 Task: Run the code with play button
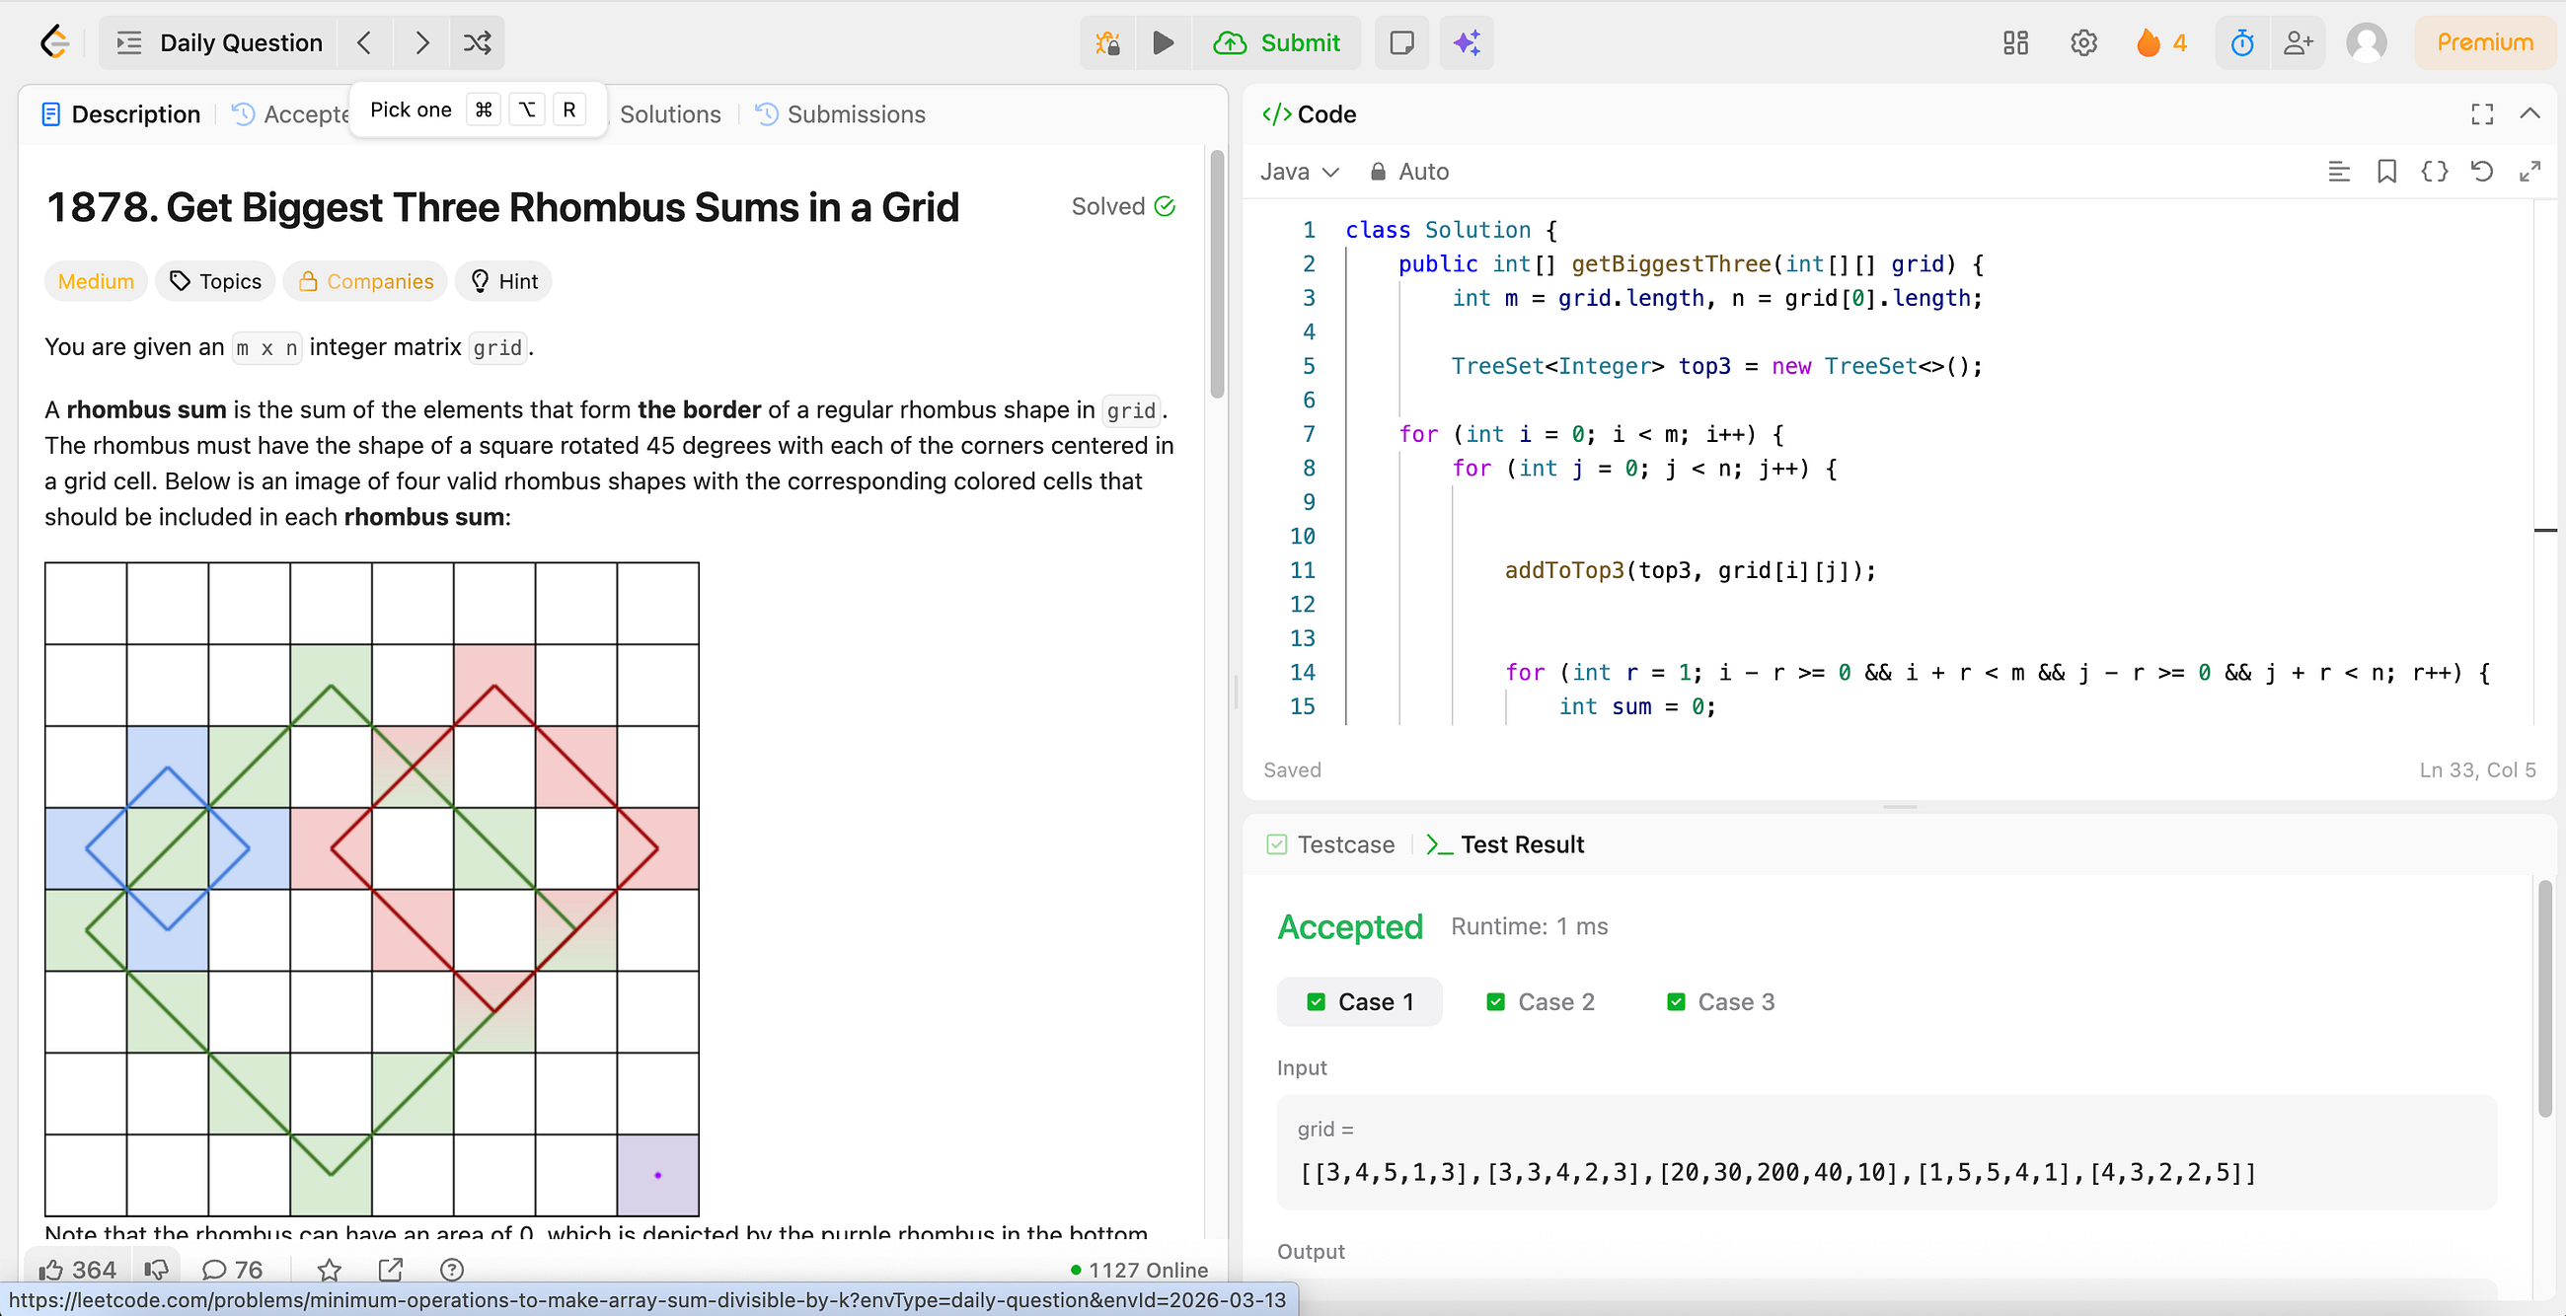pos(1163,42)
